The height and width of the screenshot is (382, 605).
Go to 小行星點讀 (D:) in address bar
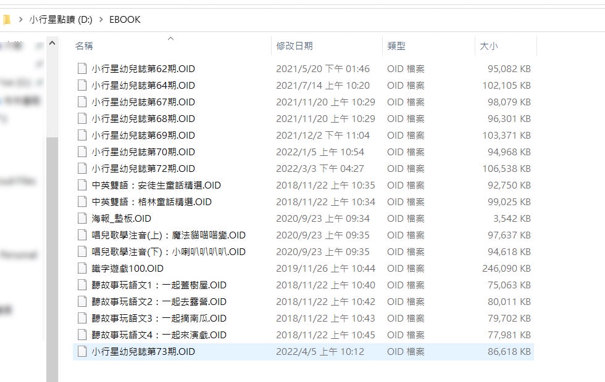click(60, 19)
